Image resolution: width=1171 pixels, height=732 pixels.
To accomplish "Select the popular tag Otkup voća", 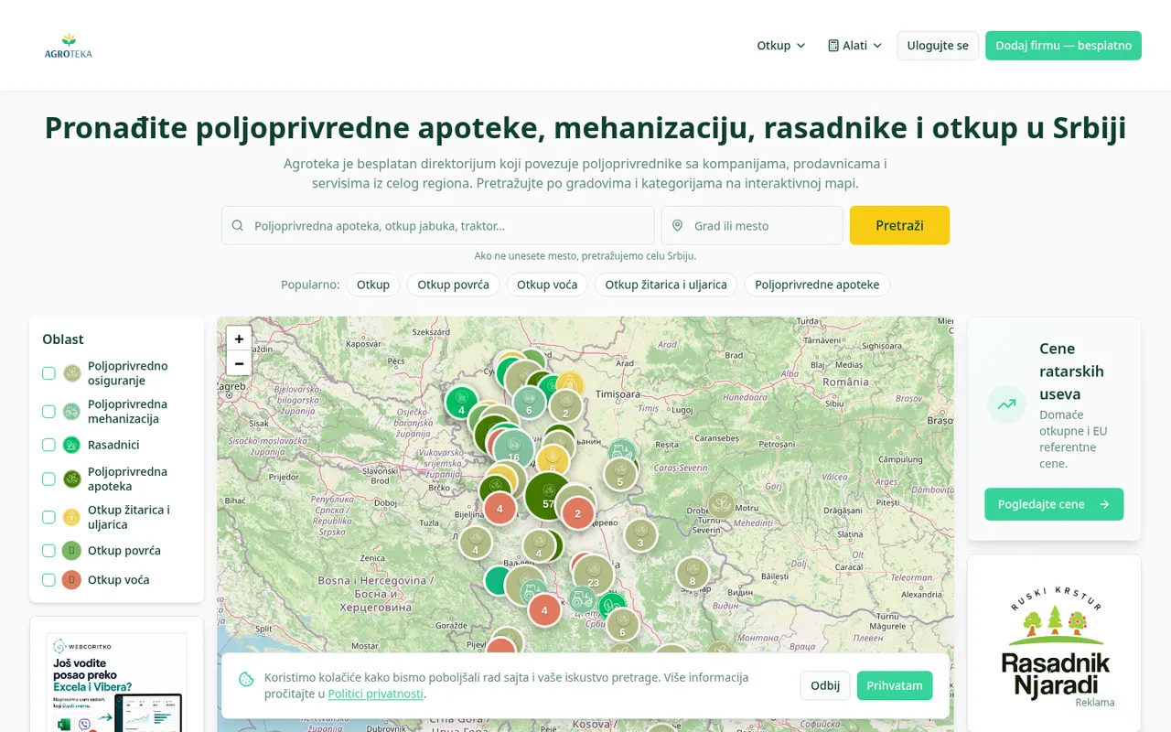I will click(x=547, y=285).
